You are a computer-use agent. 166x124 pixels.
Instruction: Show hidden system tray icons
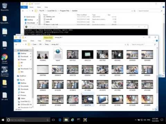click(x=136, y=120)
